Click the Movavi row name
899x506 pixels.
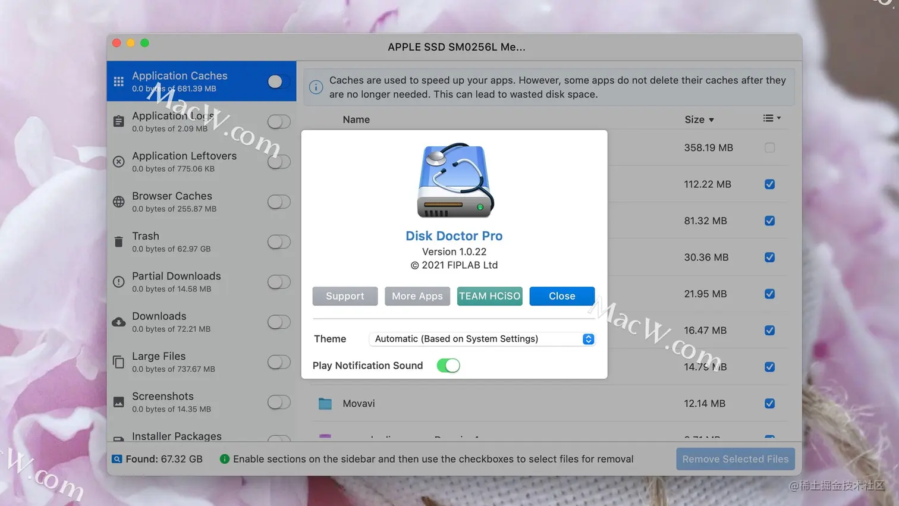pyautogui.click(x=359, y=404)
